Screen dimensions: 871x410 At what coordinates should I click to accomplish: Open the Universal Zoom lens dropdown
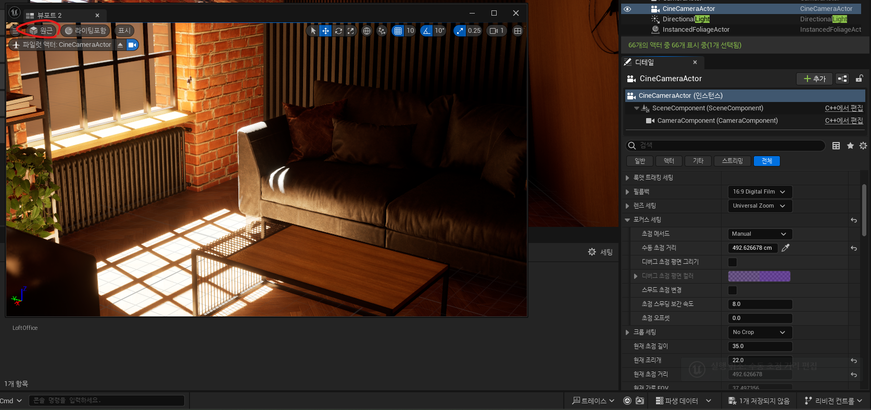[760, 206]
